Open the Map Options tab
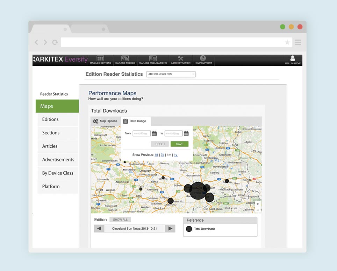 [105, 121]
